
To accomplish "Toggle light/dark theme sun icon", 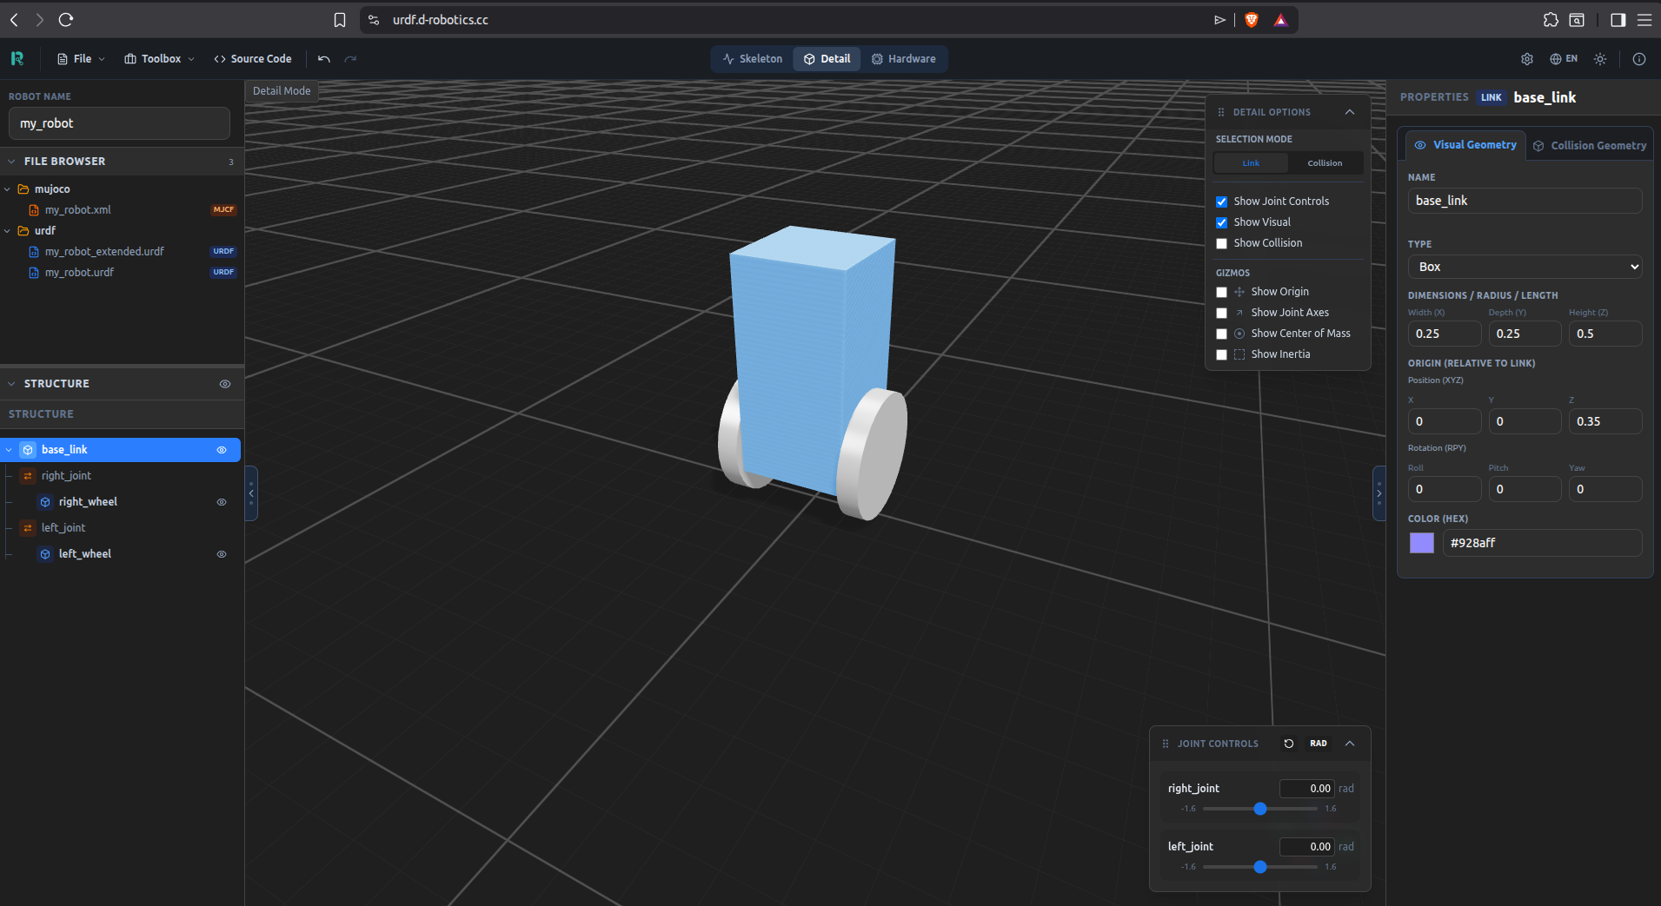I will pyautogui.click(x=1599, y=59).
